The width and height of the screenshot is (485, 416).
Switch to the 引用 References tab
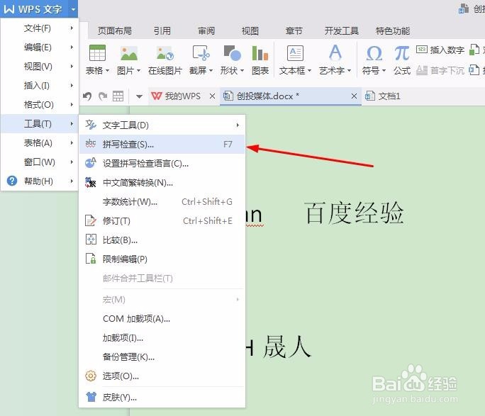(x=162, y=30)
